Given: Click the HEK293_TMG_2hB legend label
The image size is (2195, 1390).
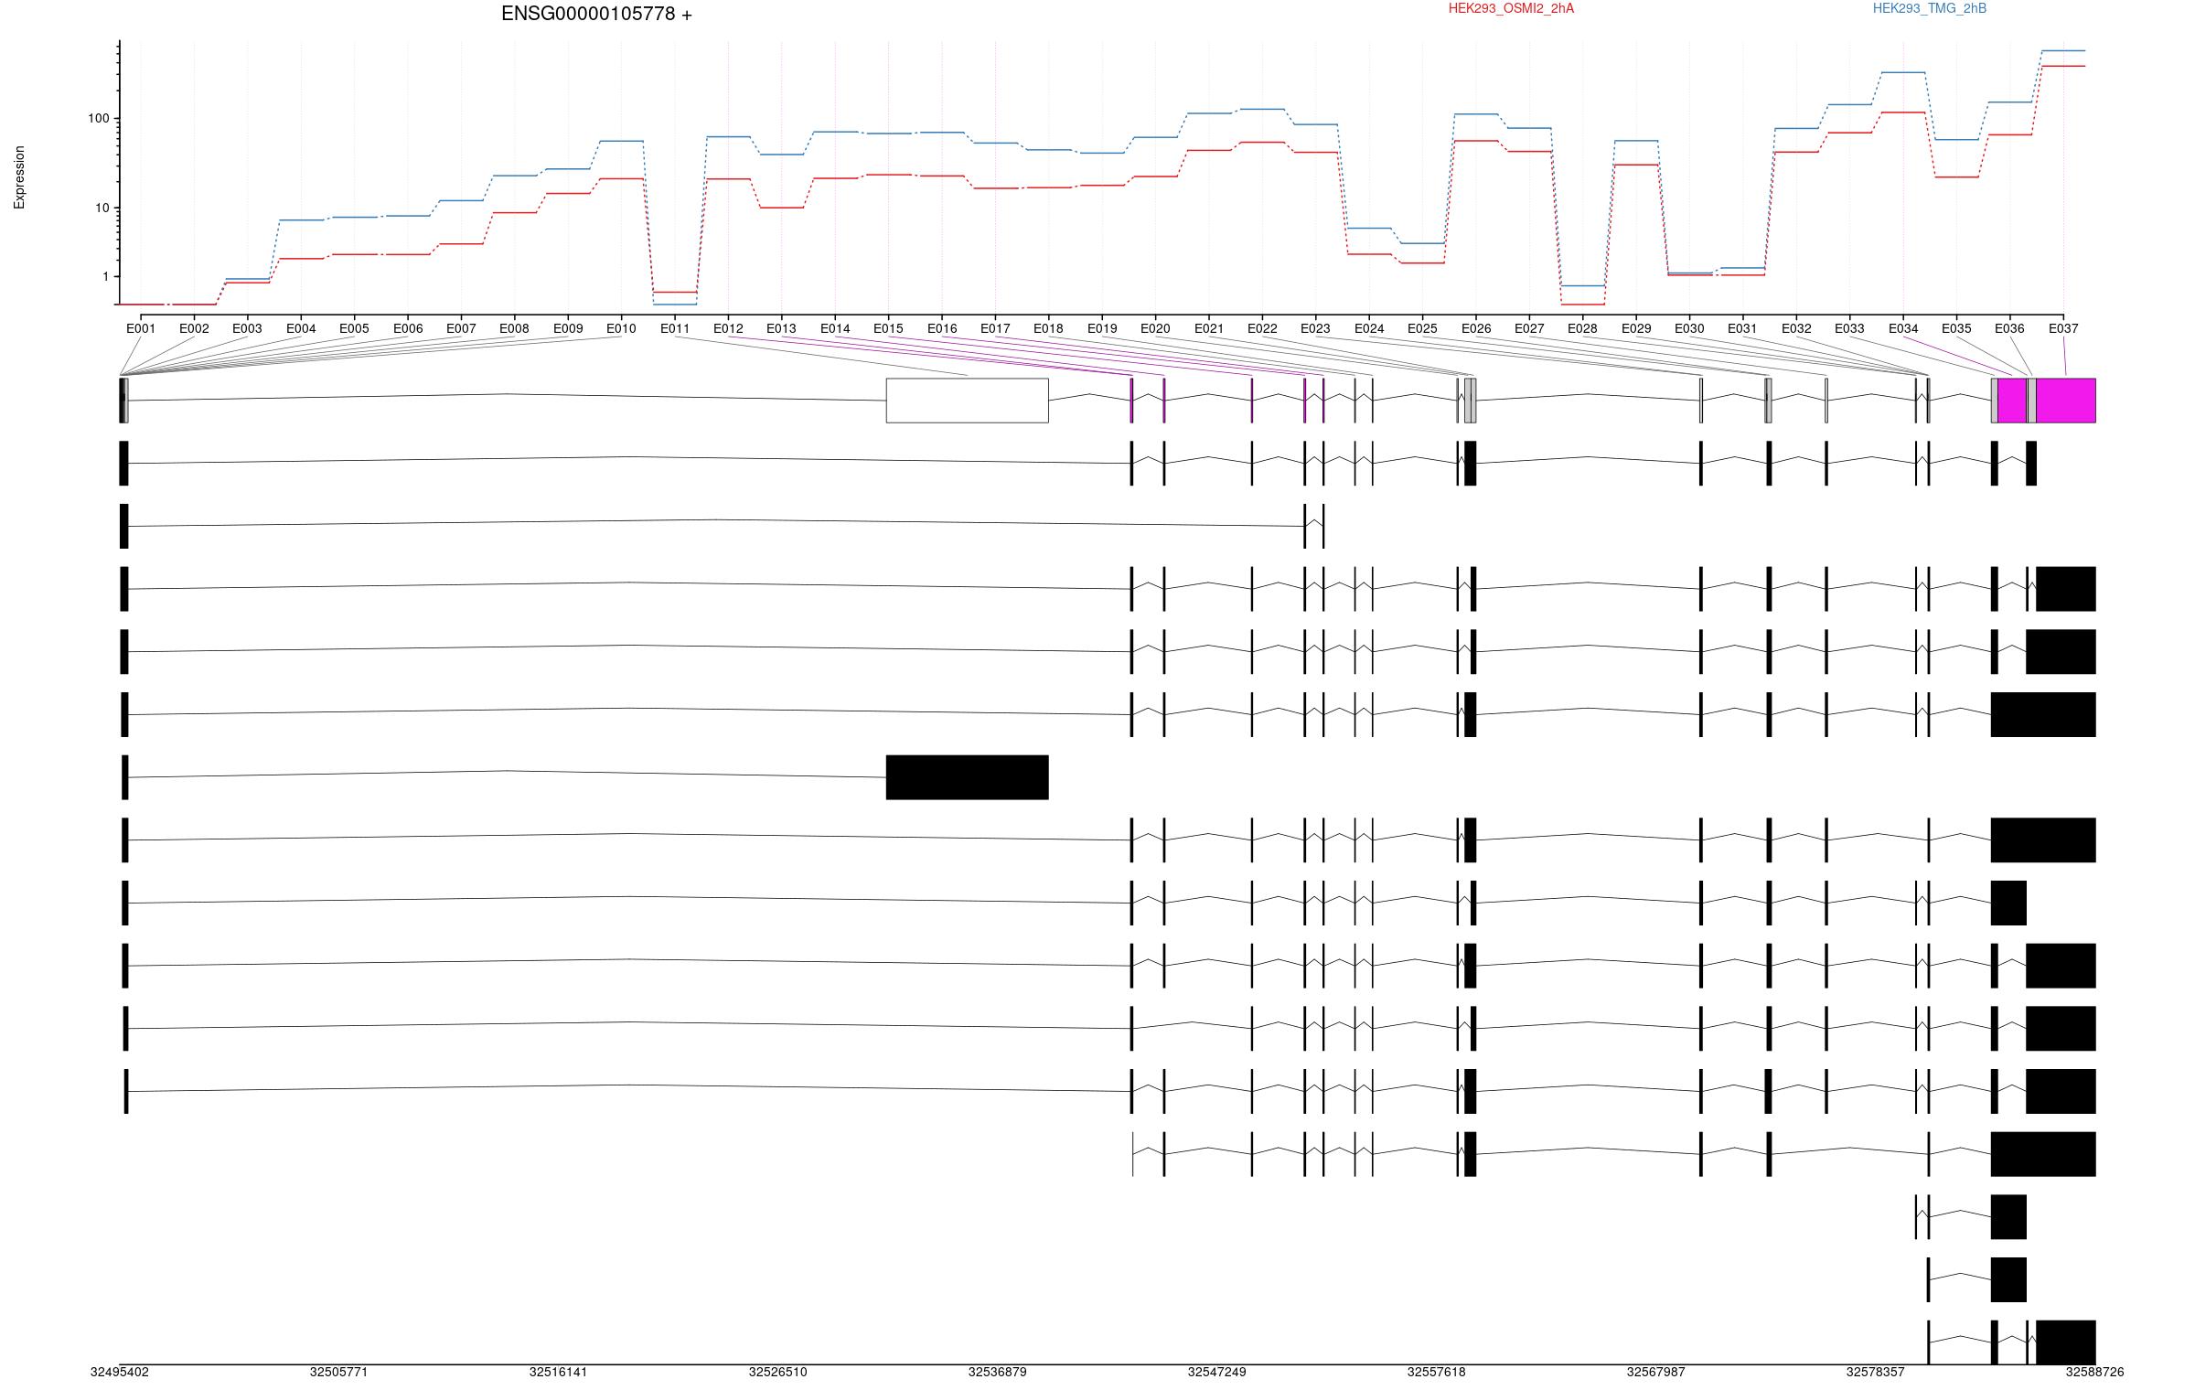Looking at the screenshot, I should point(1930,8).
